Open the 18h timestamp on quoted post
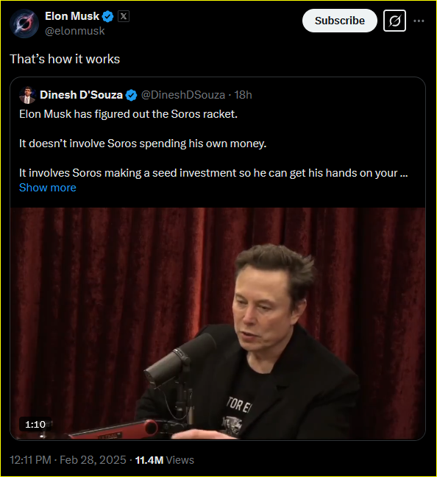This screenshot has width=437, height=477. click(243, 95)
